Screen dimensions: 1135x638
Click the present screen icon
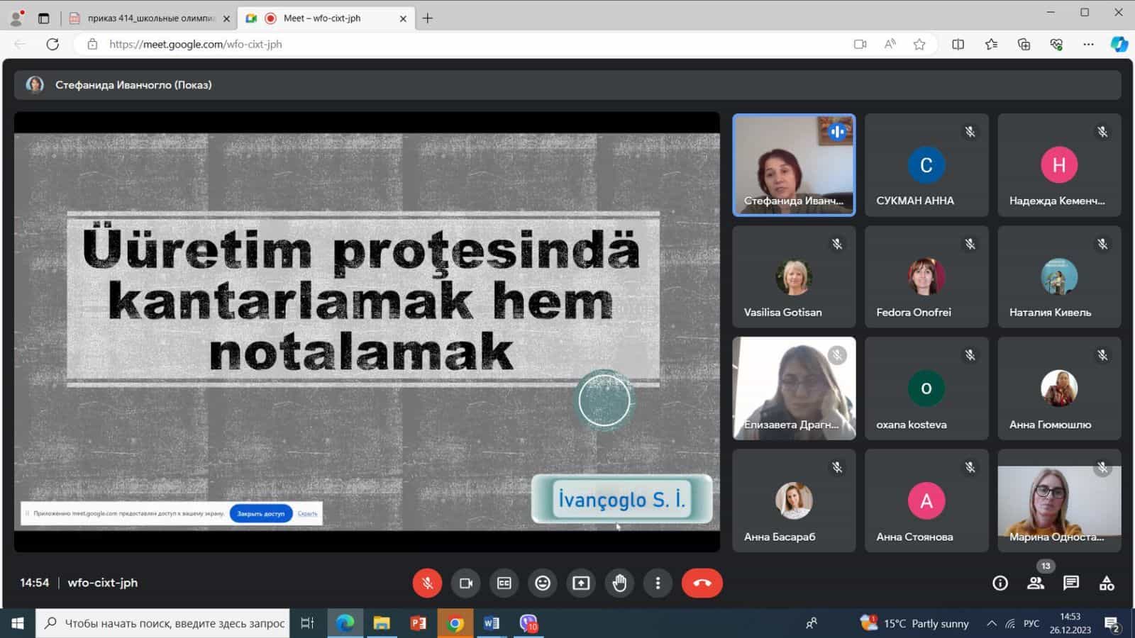click(581, 583)
